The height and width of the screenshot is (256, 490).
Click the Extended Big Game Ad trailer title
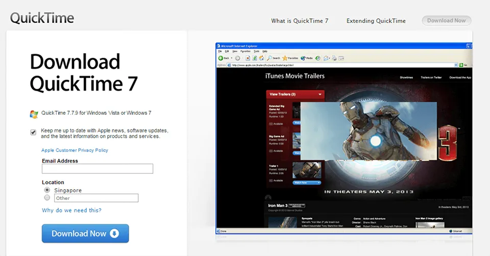click(x=277, y=108)
